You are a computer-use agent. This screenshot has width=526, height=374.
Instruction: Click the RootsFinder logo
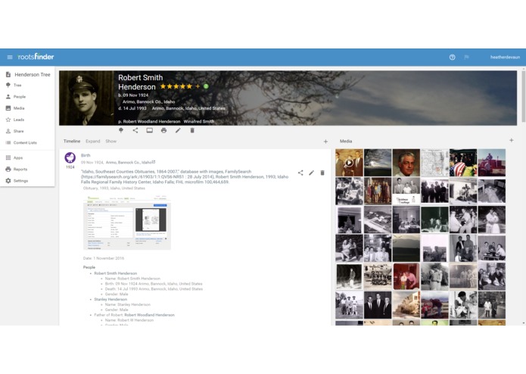coord(36,57)
